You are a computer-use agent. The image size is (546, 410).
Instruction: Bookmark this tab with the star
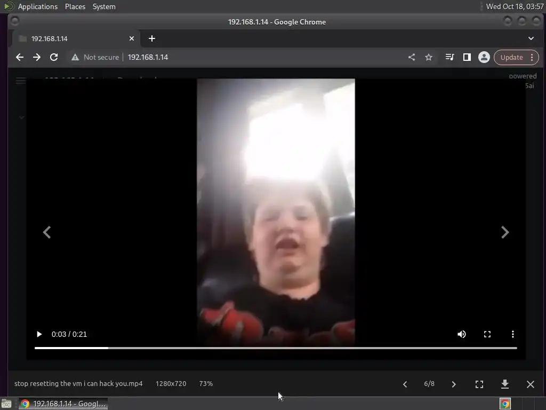click(429, 57)
